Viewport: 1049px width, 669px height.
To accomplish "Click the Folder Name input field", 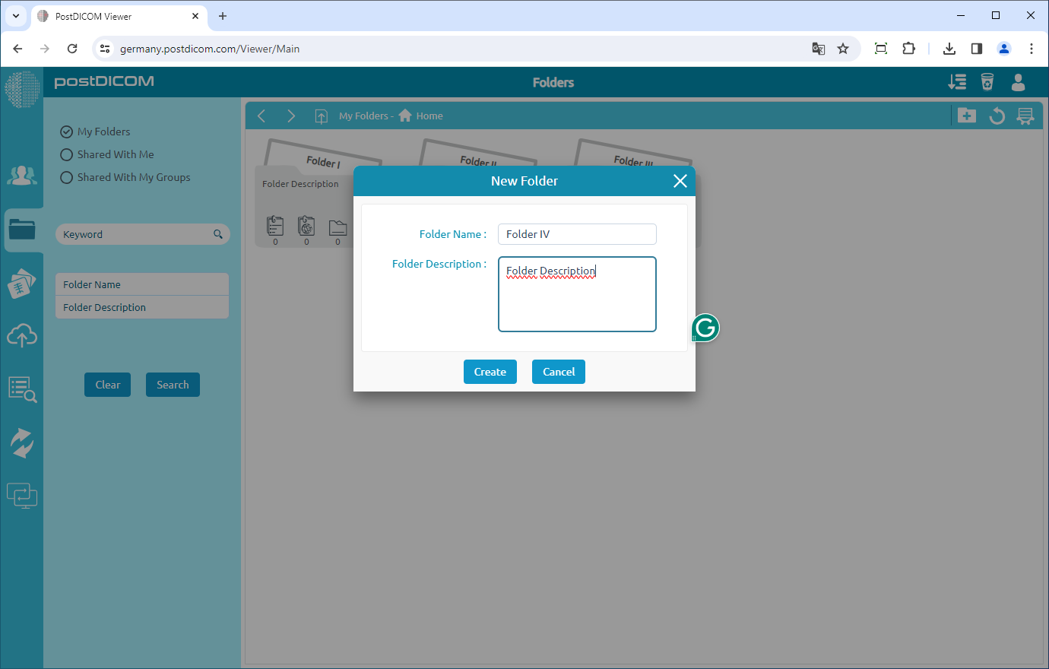I will (577, 234).
